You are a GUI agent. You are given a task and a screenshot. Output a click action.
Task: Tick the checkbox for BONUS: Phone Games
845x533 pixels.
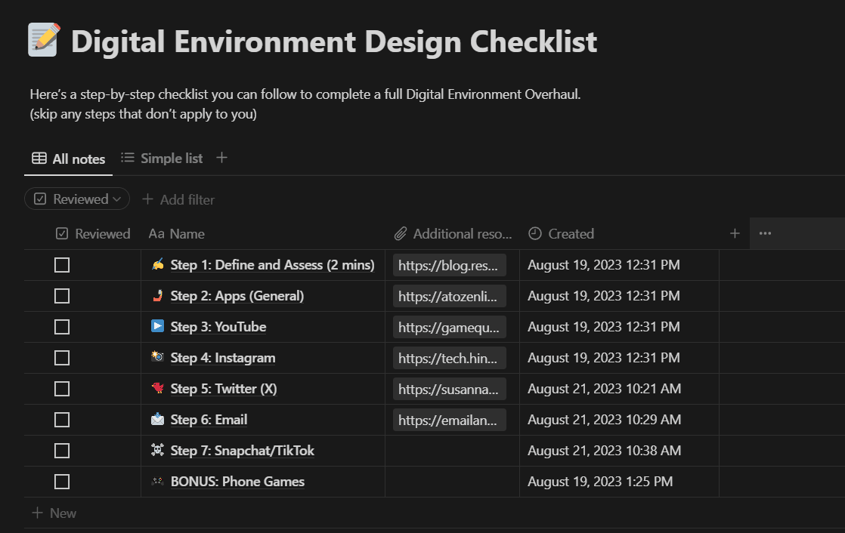pyautogui.click(x=62, y=482)
